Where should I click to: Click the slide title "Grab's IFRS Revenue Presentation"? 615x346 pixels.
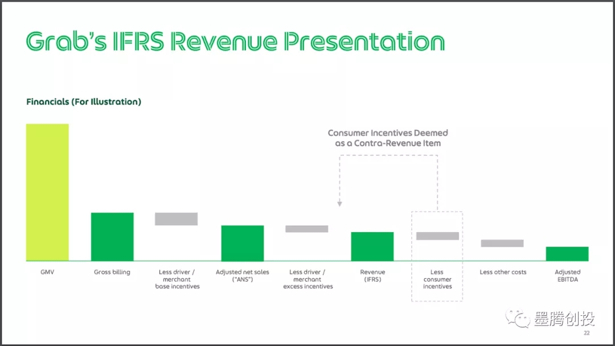pyautogui.click(x=235, y=41)
